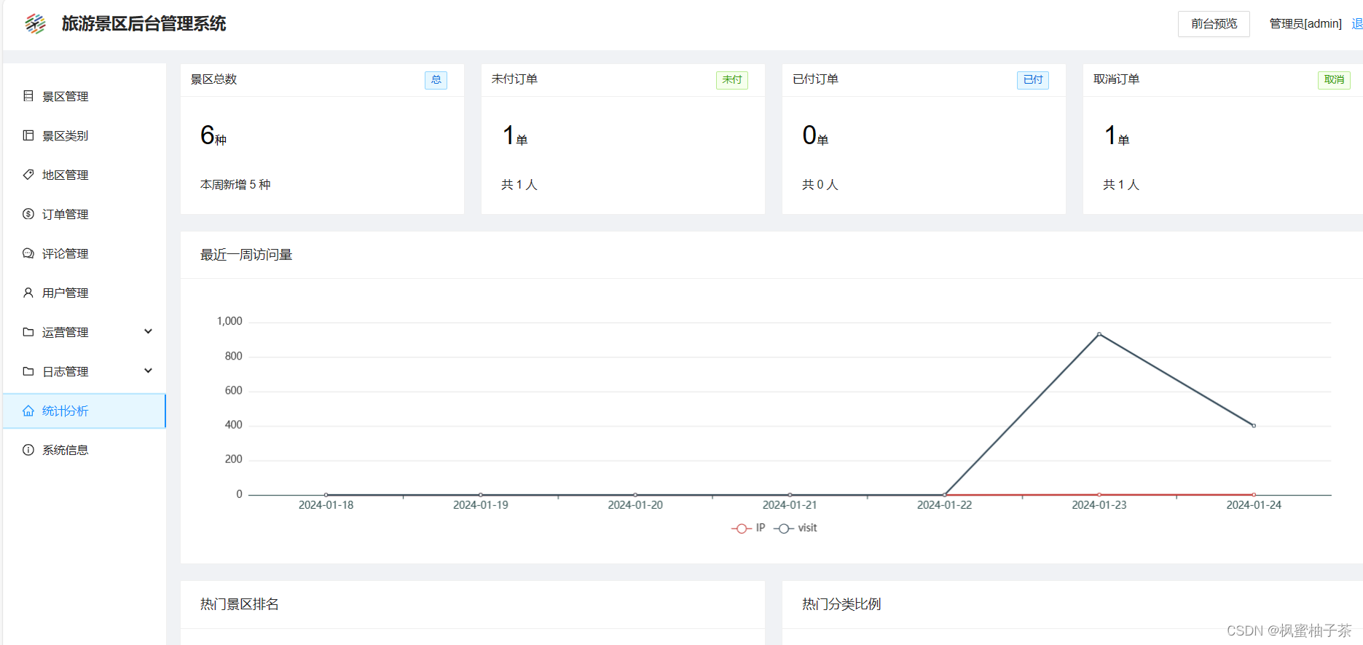The height and width of the screenshot is (645, 1363).
Task: Click the 热门景区排名 panel heading
Action: tap(240, 604)
